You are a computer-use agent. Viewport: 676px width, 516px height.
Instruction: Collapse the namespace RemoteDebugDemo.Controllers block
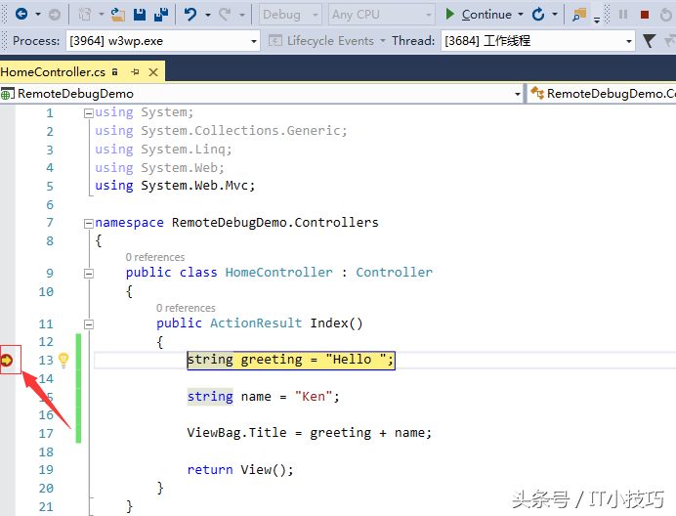[88, 223]
